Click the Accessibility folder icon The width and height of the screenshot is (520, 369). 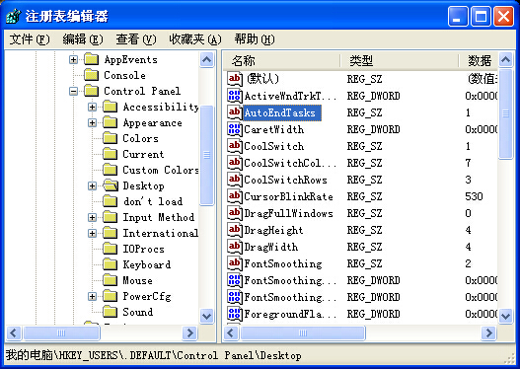[111, 107]
